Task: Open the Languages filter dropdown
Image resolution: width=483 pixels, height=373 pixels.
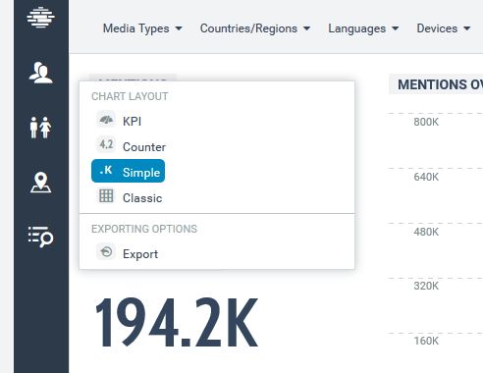Action: coord(363,28)
